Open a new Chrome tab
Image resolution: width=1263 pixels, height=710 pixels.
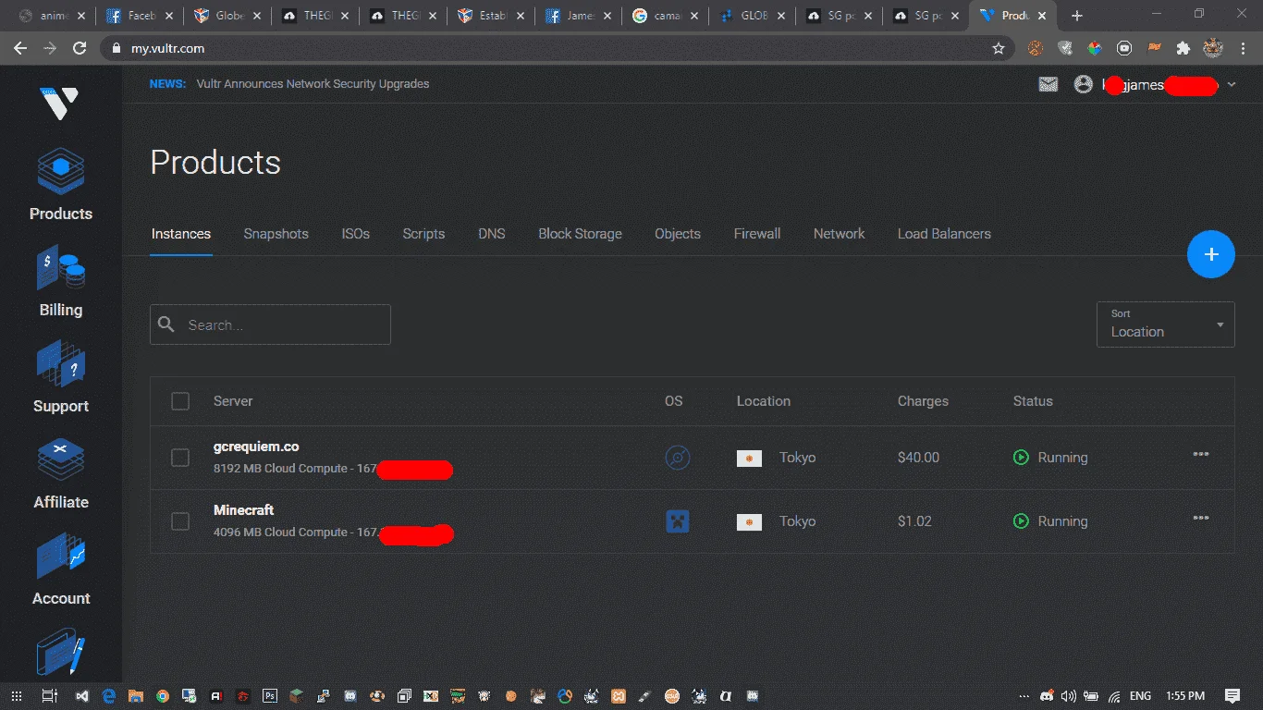1076,16
